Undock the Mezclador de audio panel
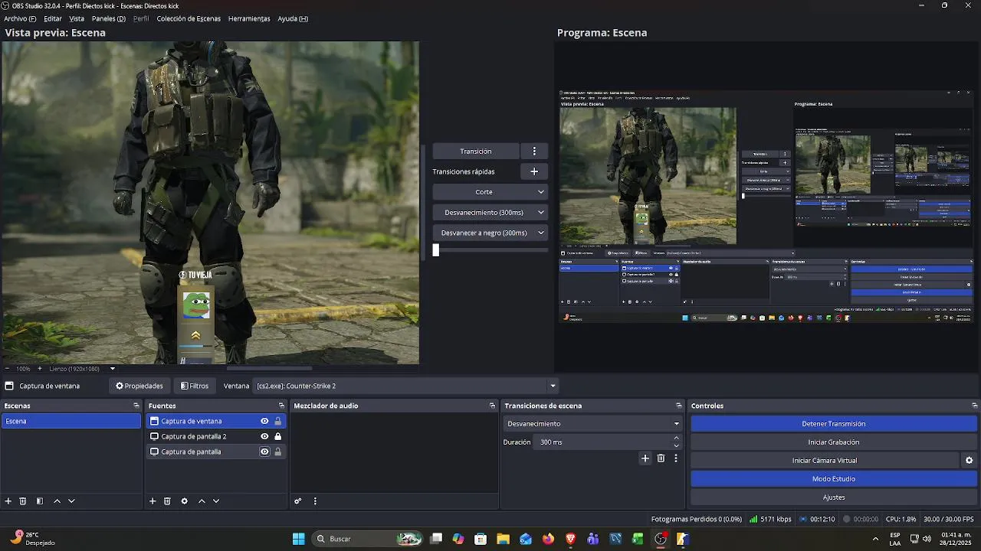This screenshot has height=551, width=981. [x=492, y=406]
